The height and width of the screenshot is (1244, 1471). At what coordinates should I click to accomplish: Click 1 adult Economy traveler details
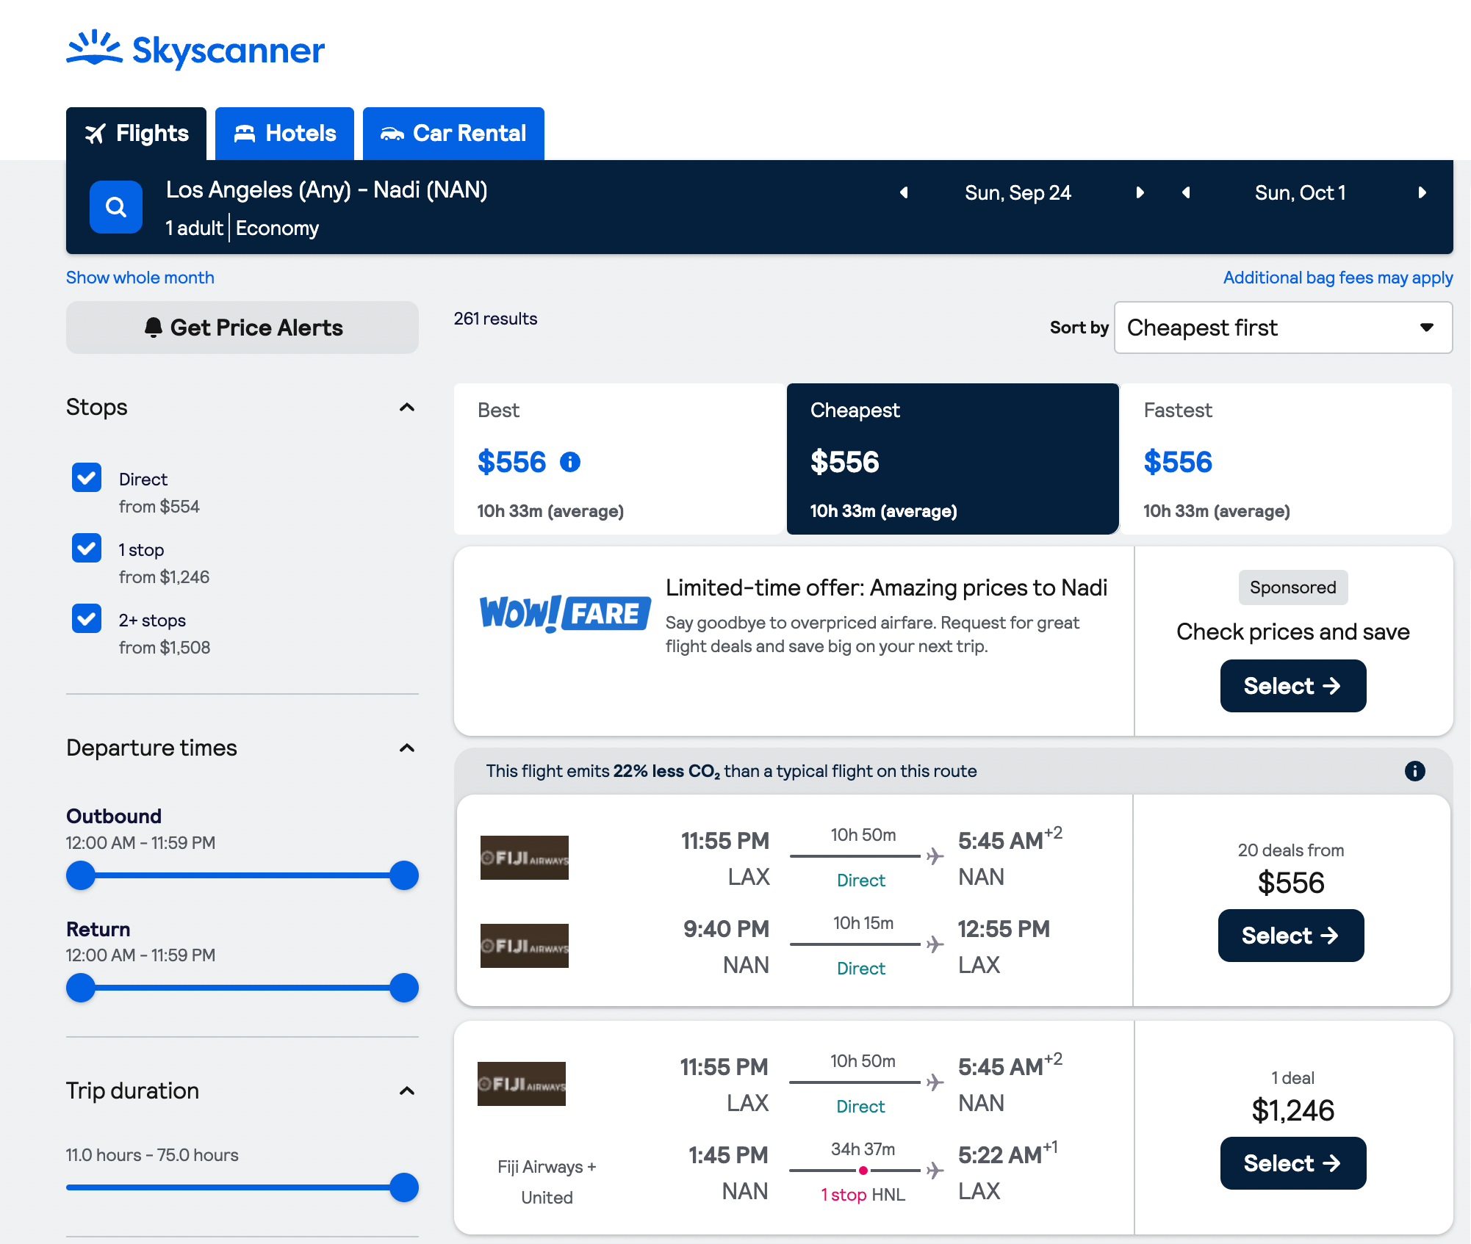(x=242, y=228)
